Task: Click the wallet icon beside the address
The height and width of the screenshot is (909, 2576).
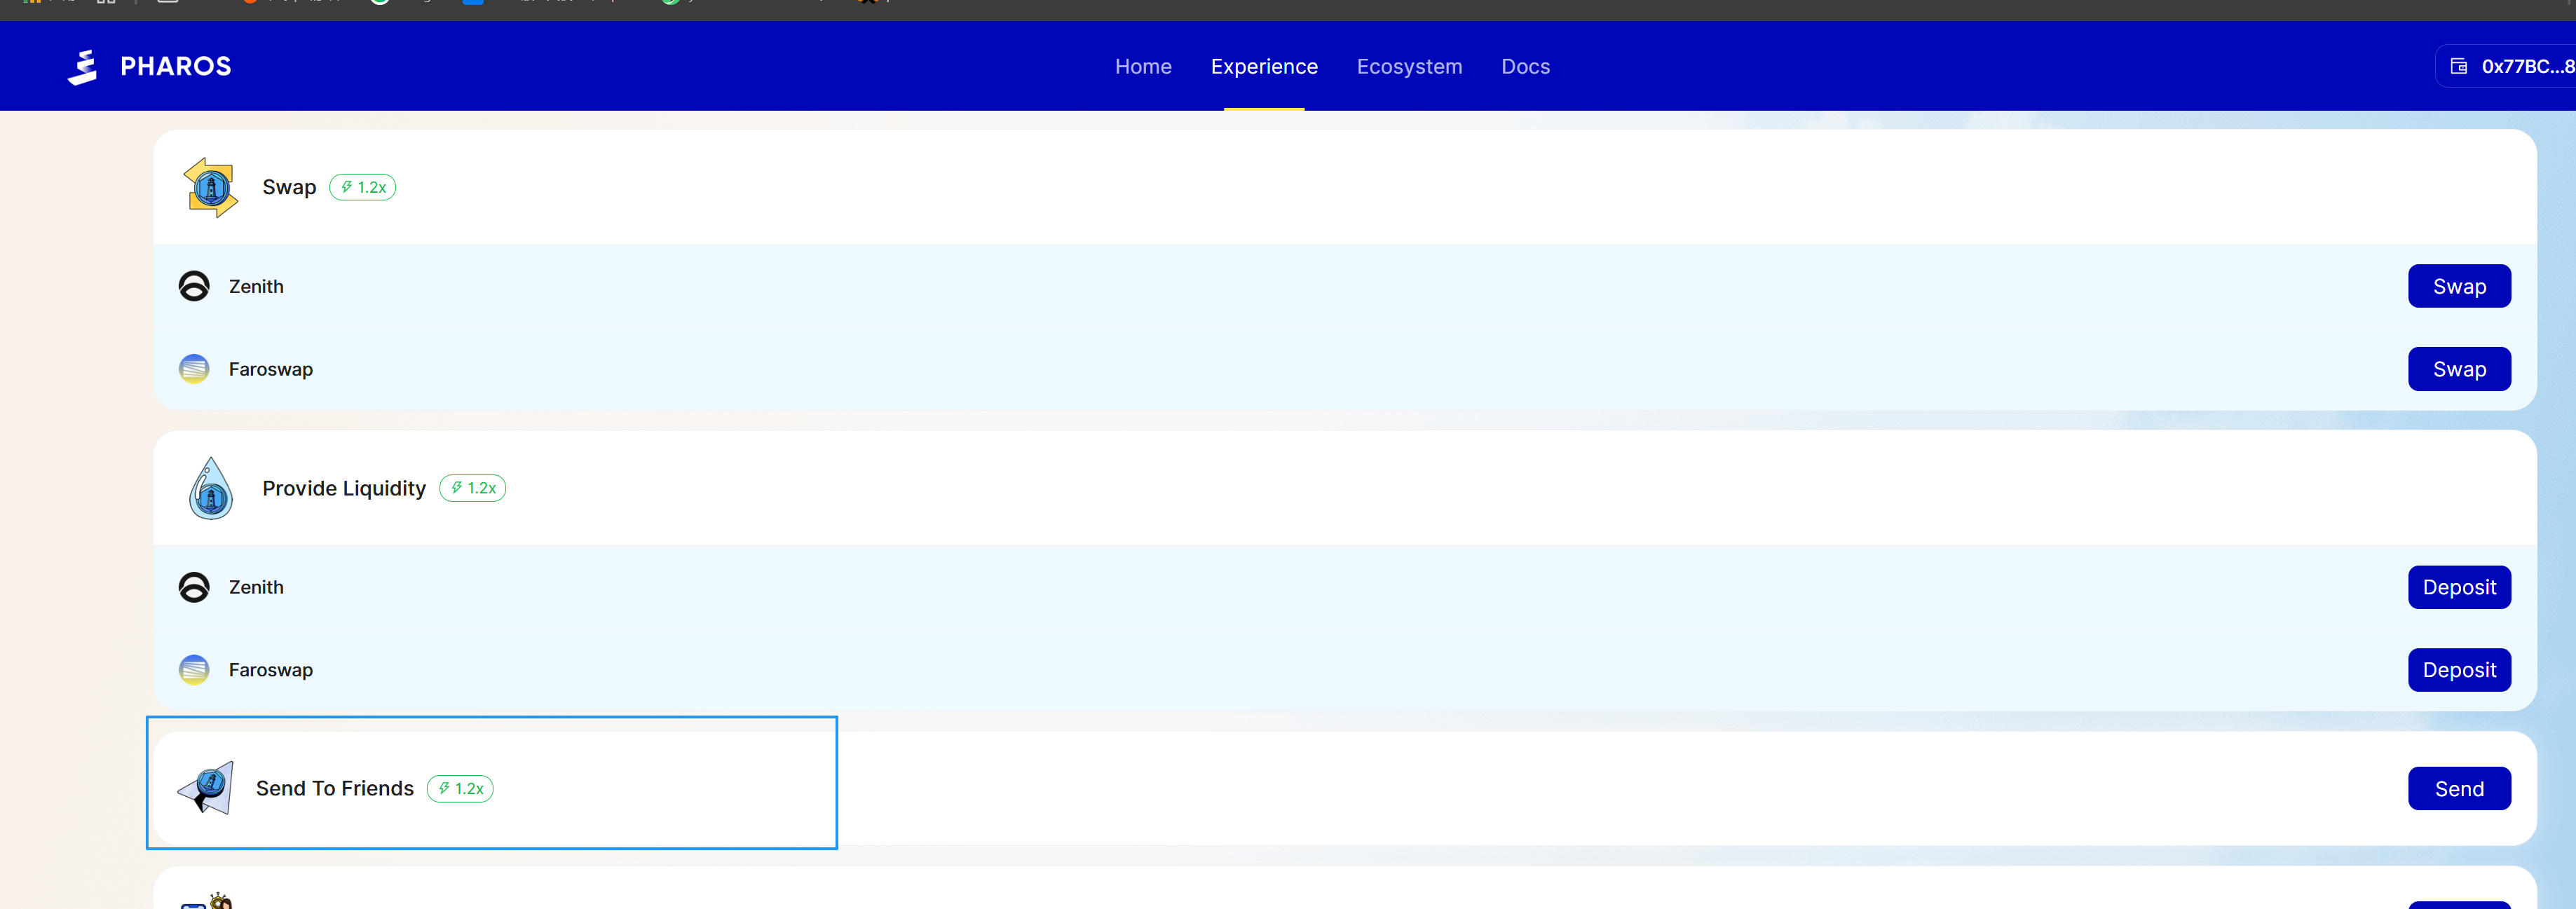Action: point(2458,66)
